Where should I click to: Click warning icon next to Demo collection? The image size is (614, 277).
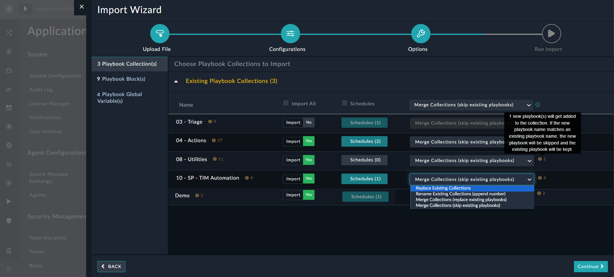(x=197, y=196)
